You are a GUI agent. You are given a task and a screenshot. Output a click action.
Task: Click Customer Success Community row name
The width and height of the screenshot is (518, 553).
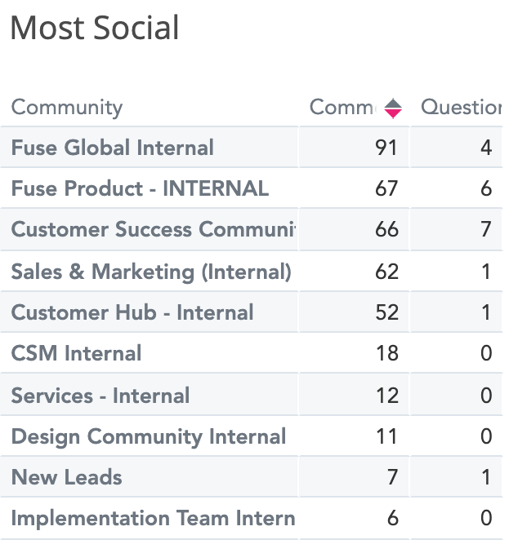click(x=153, y=229)
